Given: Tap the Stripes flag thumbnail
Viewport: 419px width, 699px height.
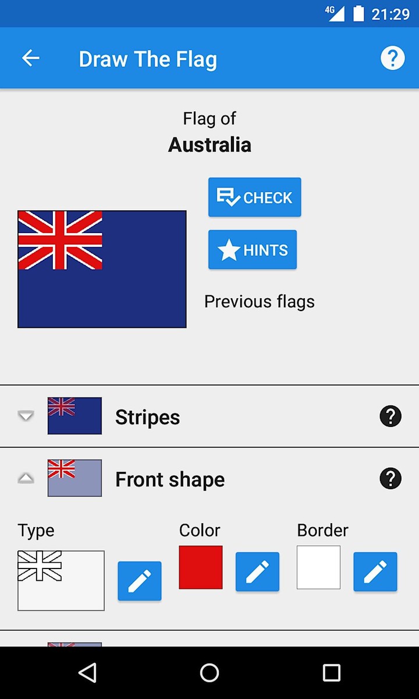Looking at the screenshot, I should coord(74,416).
